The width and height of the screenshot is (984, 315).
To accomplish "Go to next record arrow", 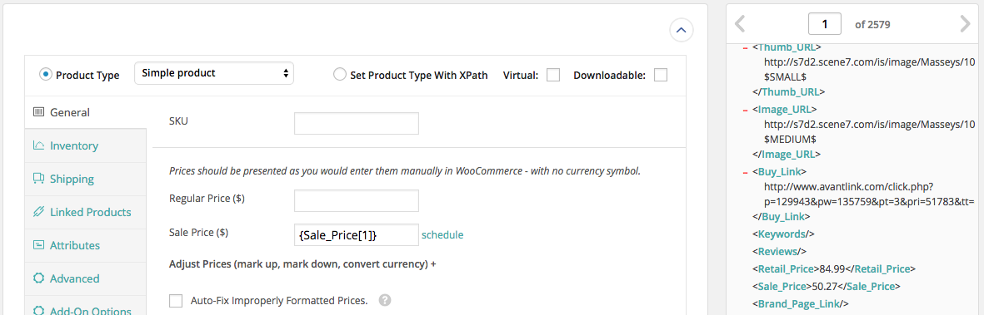I will (x=965, y=24).
